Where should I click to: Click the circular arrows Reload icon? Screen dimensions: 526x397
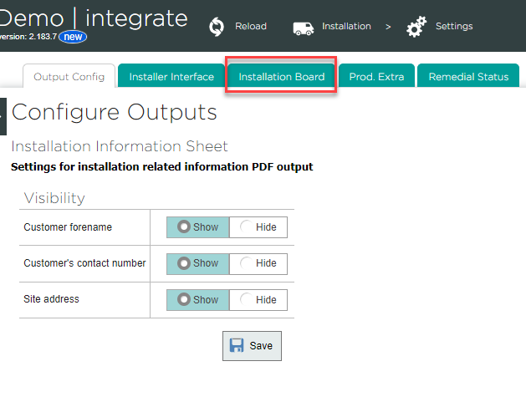(217, 27)
